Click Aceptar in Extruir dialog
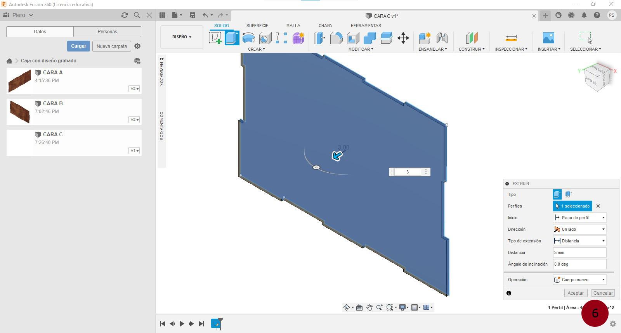This screenshot has width=621, height=333. 575,293
